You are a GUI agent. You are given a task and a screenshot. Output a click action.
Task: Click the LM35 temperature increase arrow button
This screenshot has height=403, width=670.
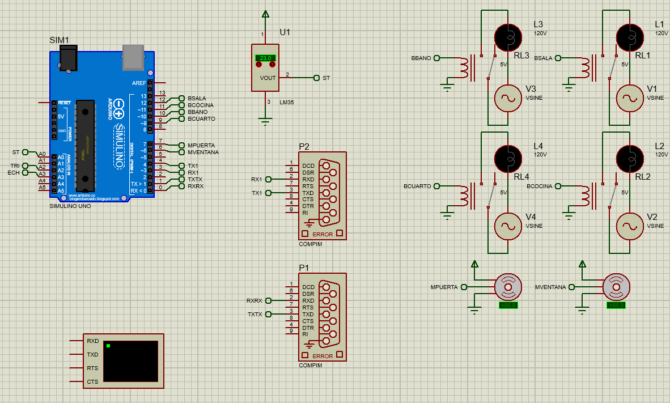click(x=272, y=65)
